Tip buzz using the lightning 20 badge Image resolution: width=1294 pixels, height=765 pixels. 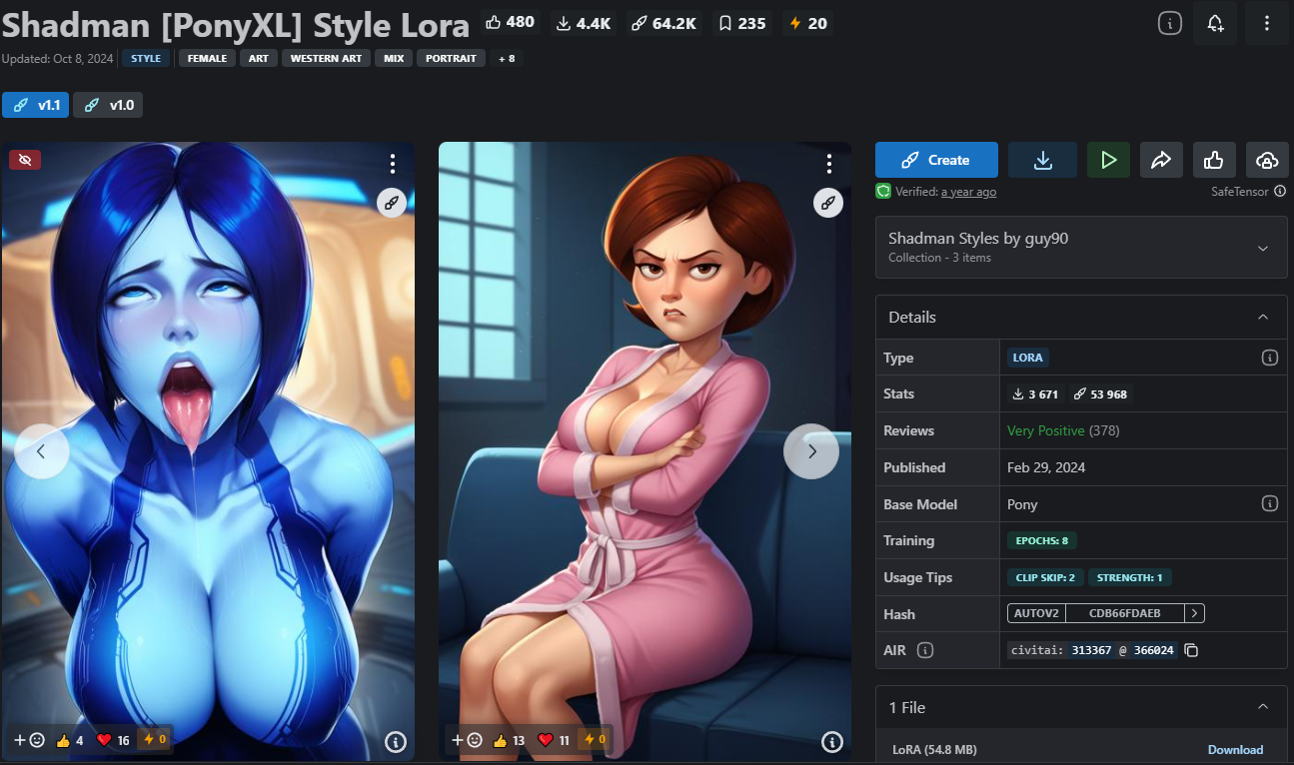(808, 23)
